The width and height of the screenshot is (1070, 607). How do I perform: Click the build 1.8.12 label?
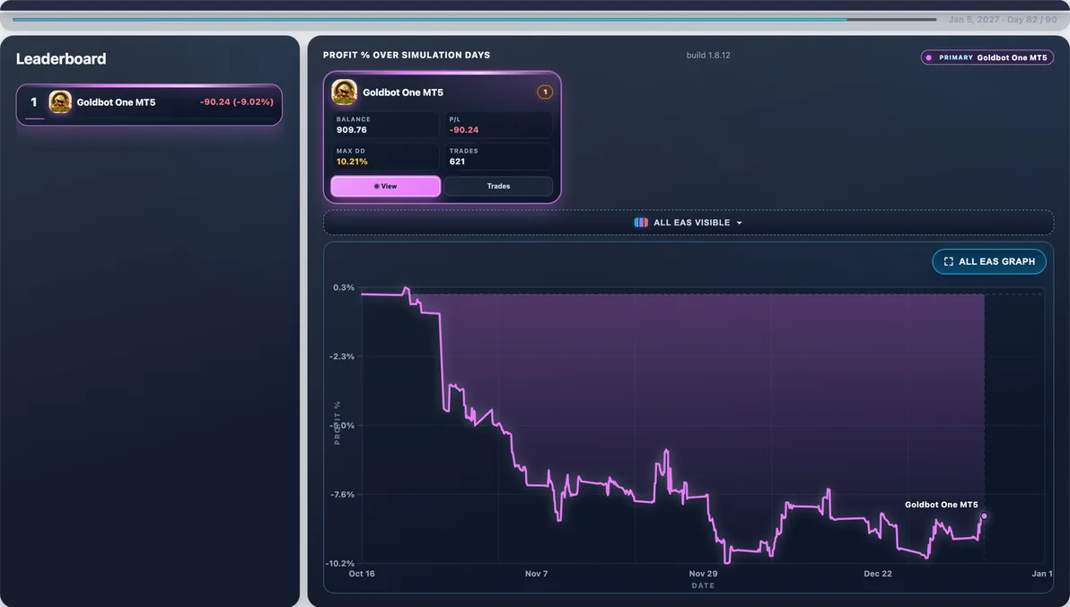[708, 56]
